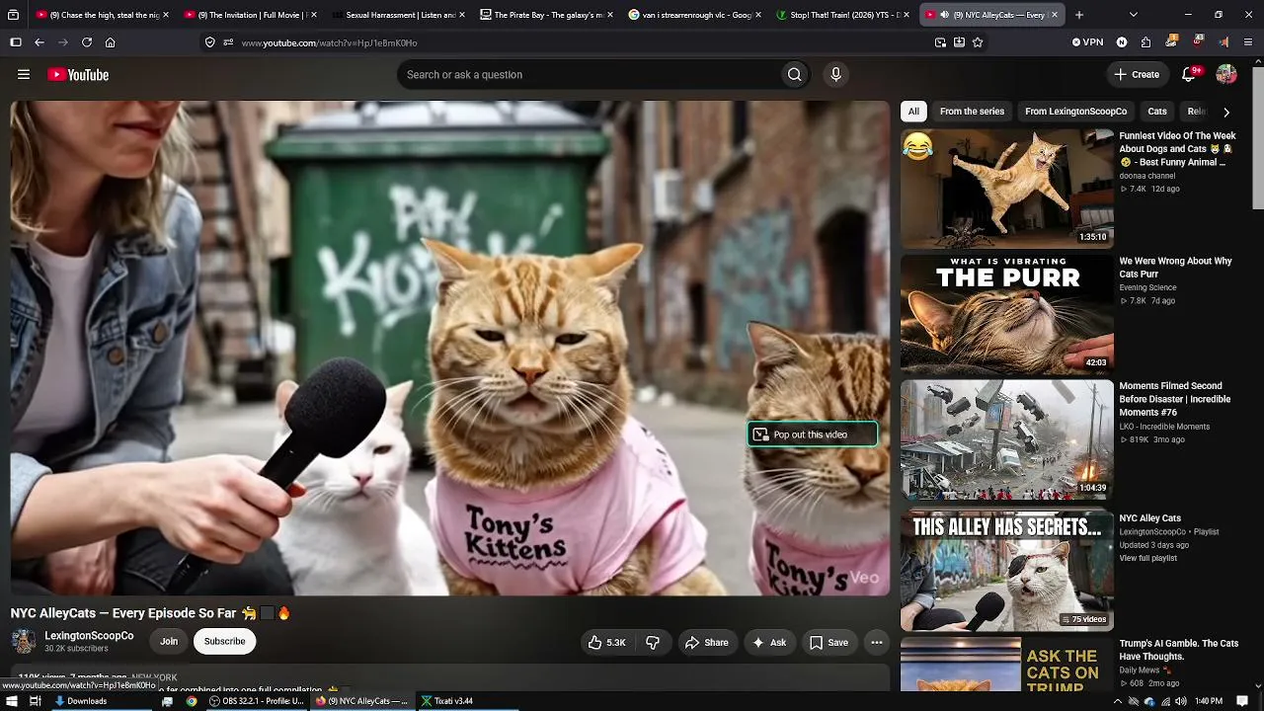Toggle the VPN button in toolbar

pos(1087,42)
